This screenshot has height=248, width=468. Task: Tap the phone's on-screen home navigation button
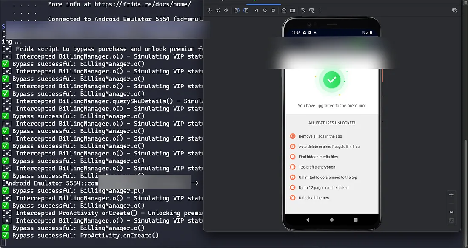(332, 220)
